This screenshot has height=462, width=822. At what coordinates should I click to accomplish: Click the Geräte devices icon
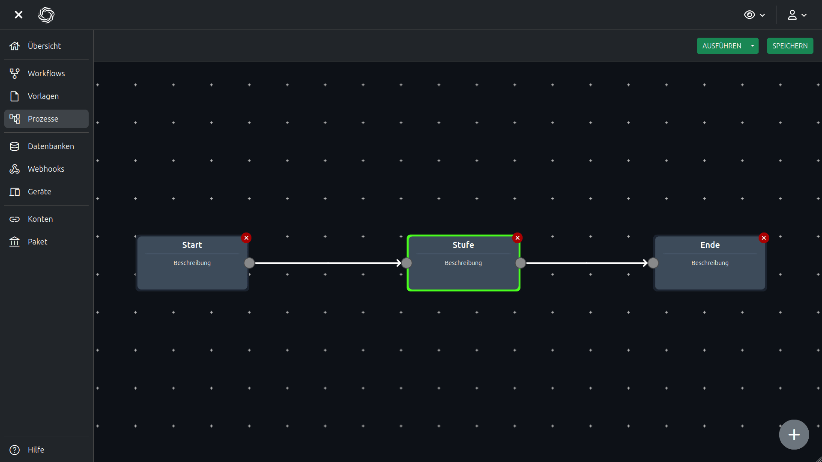click(x=15, y=192)
